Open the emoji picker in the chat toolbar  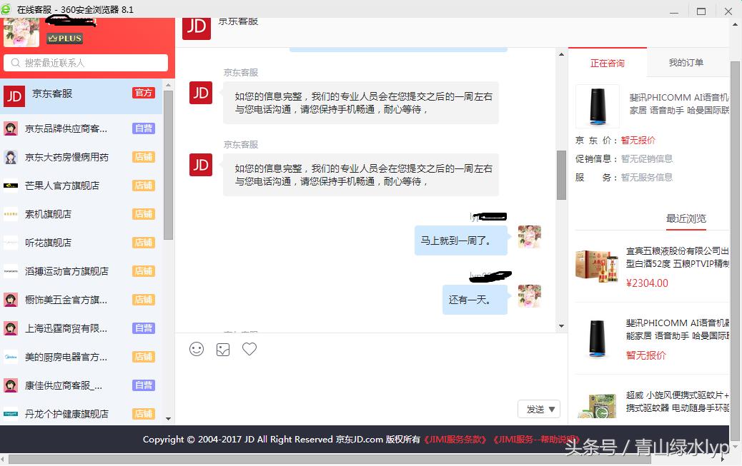point(197,349)
